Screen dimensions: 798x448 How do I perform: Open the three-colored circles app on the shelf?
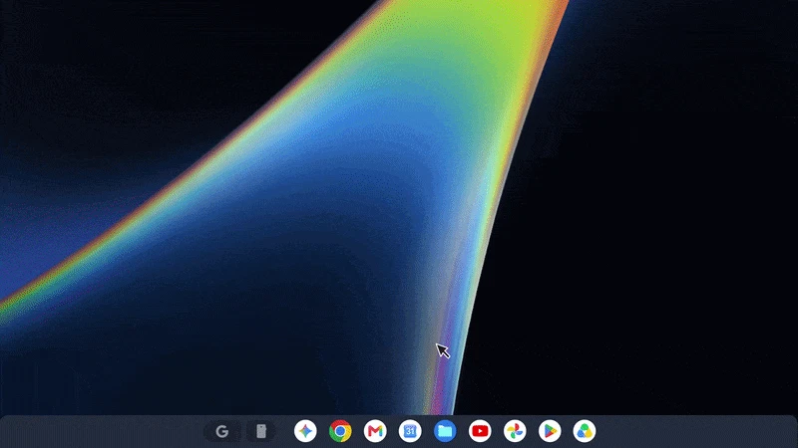585,431
